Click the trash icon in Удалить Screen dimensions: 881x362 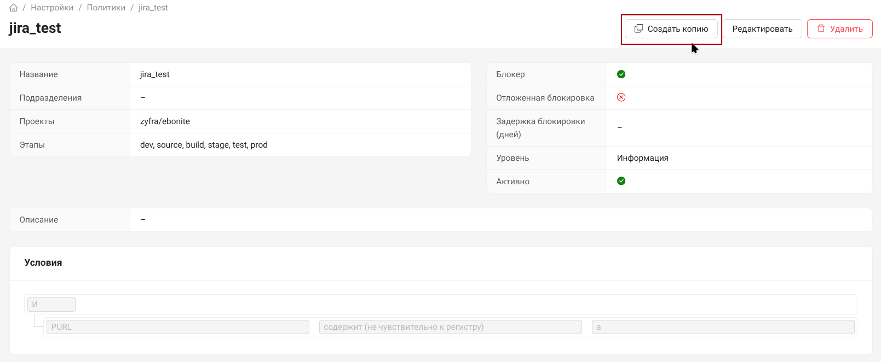tap(821, 28)
